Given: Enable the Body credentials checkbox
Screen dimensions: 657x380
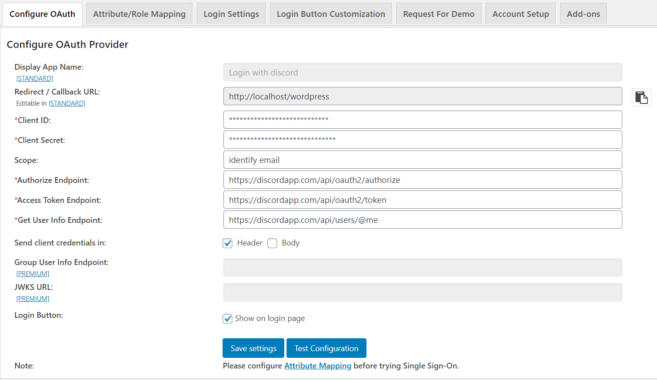Looking at the screenshot, I should [x=272, y=243].
